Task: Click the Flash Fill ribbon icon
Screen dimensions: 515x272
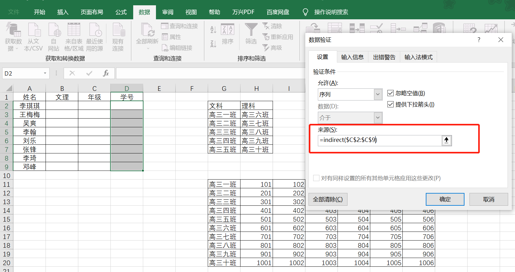Action: pyautogui.click(x=335, y=28)
